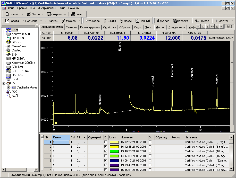Select the GC-Sim instrument icon

(x=9, y=42)
